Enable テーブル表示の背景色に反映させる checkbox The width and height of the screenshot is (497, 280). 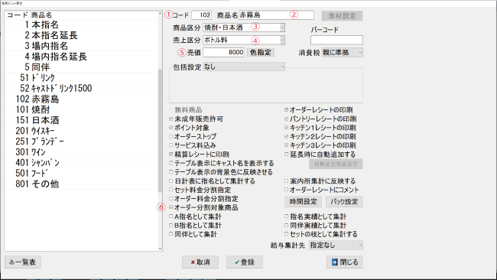click(171, 172)
